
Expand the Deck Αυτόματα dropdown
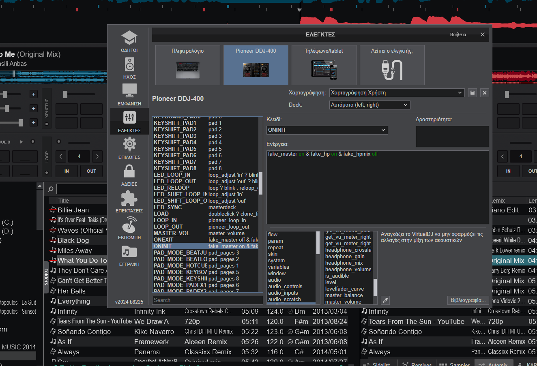coord(369,105)
